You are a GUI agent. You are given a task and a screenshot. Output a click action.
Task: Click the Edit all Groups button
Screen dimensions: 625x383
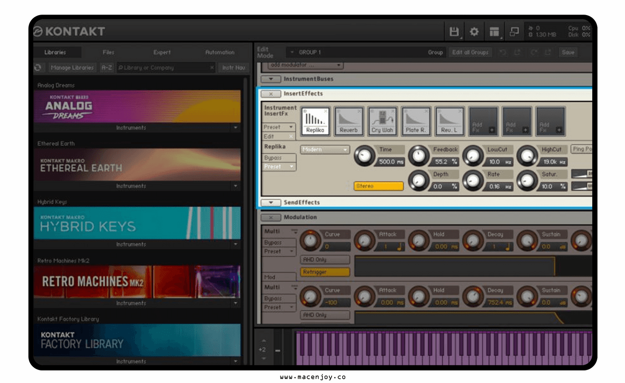tap(471, 52)
